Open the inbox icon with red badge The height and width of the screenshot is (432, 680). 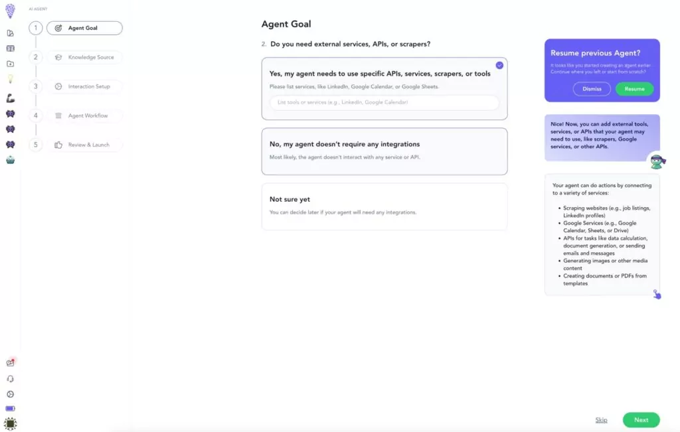coord(11,362)
